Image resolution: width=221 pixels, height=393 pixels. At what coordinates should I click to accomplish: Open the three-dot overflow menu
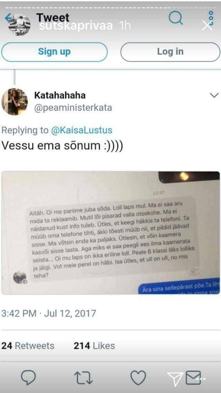[x=211, y=18]
